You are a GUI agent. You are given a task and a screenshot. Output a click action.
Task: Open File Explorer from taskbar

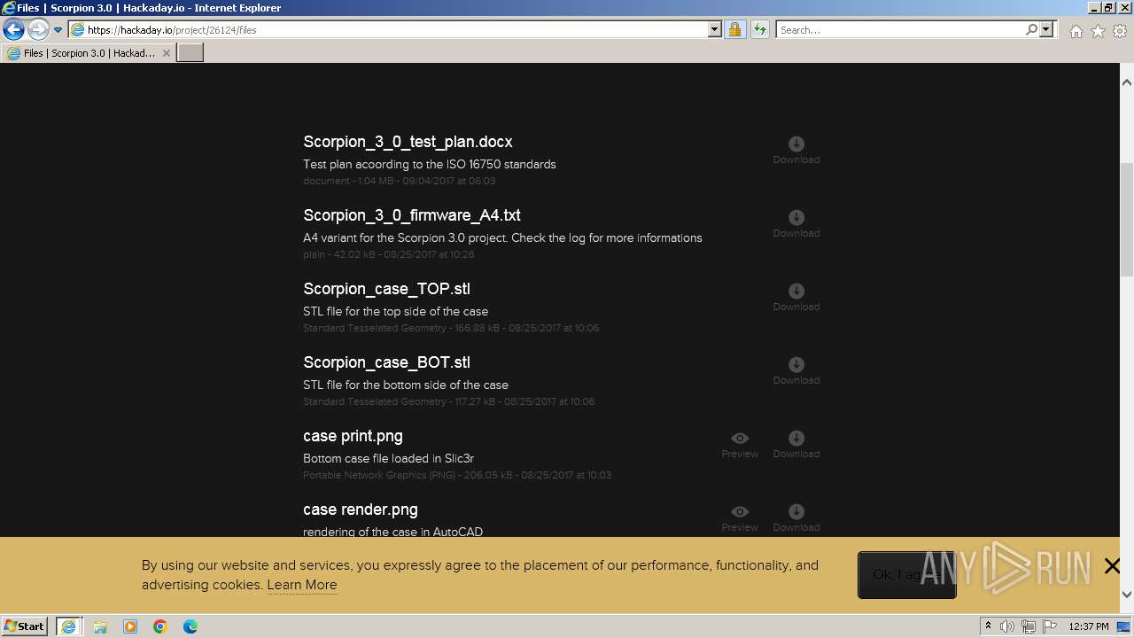pos(100,626)
